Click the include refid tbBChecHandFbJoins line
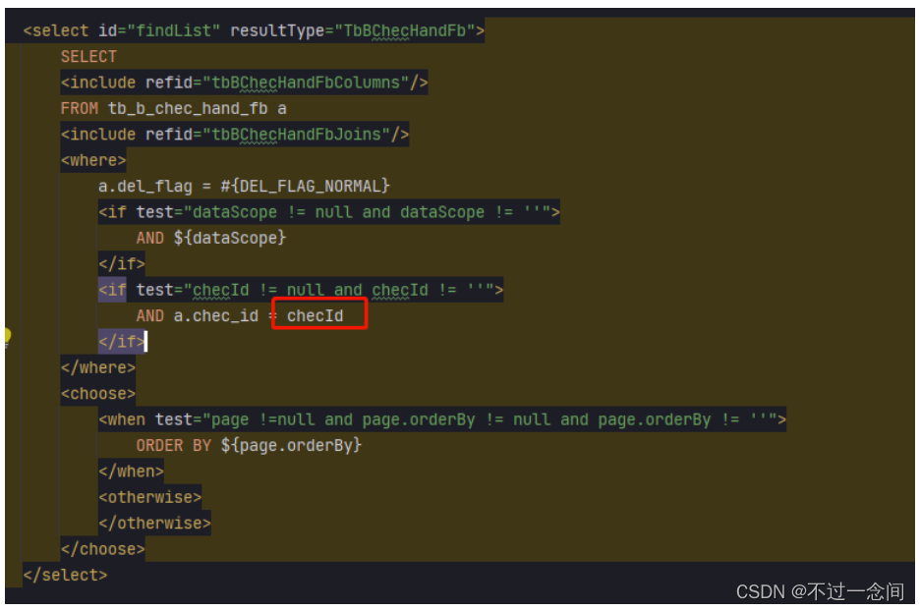Image resolution: width=920 pixels, height=611 pixels. pyautogui.click(x=235, y=135)
